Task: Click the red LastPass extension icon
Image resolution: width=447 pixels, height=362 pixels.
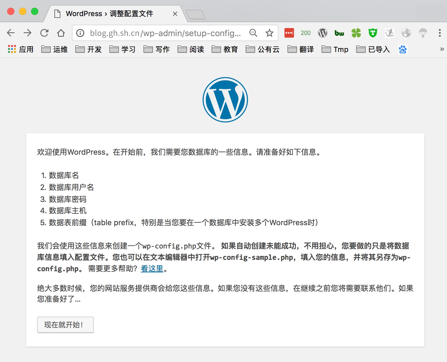Action: tap(289, 33)
